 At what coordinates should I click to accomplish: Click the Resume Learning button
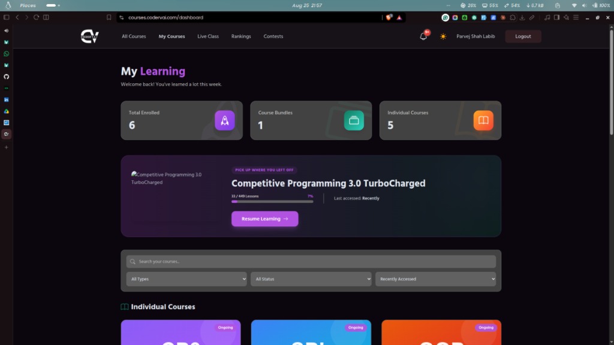click(264, 219)
